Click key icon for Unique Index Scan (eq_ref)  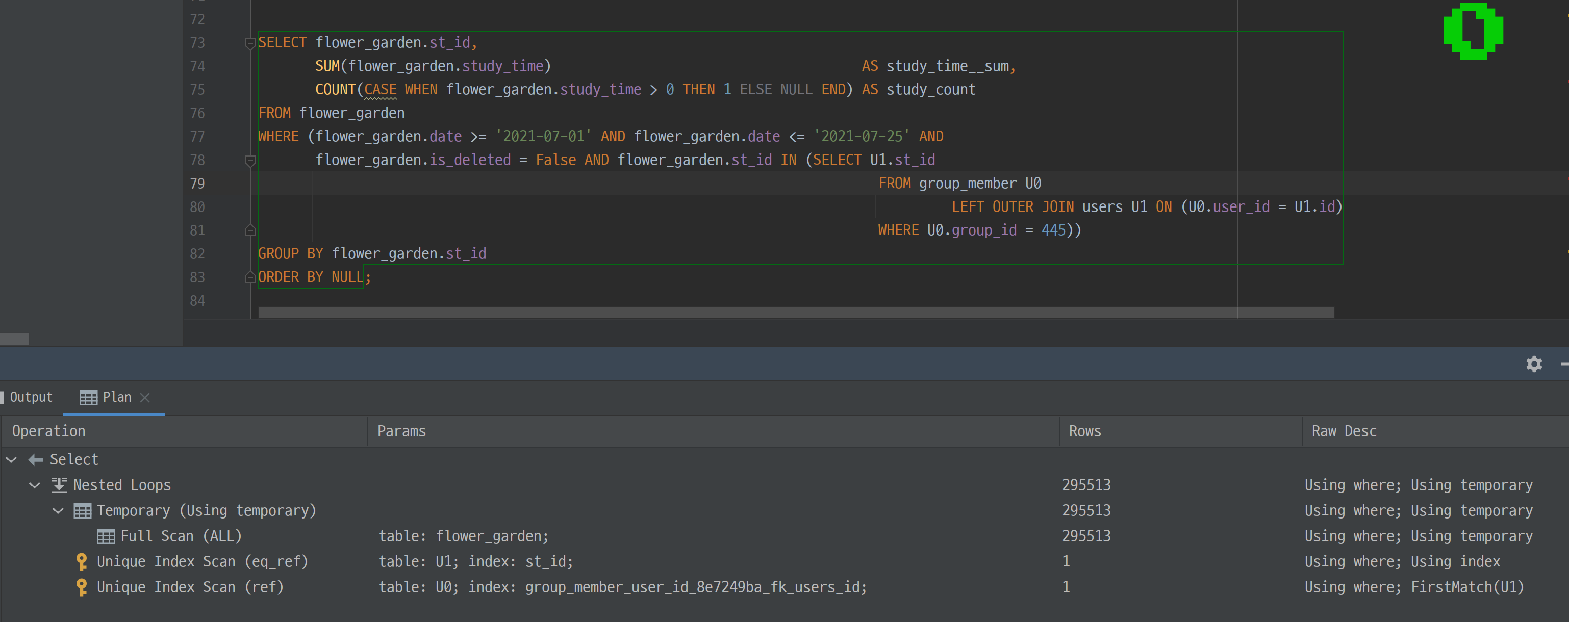81,561
